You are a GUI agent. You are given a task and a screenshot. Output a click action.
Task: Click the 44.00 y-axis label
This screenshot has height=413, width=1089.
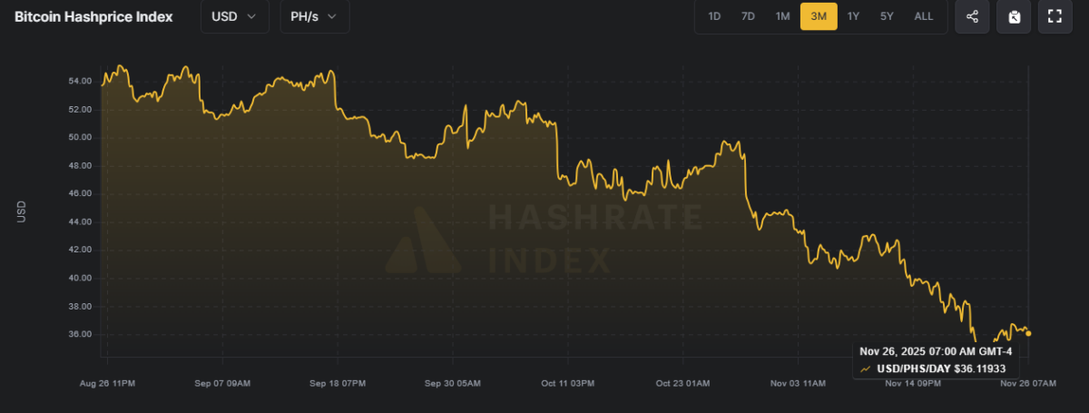(x=80, y=221)
